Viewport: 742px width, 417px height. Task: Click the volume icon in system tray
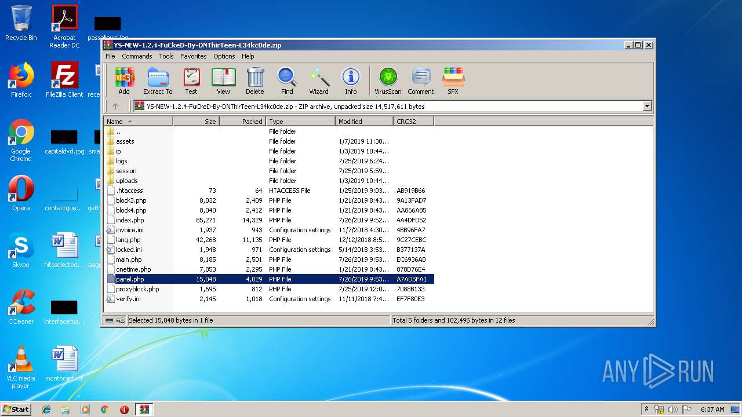(x=673, y=409)
